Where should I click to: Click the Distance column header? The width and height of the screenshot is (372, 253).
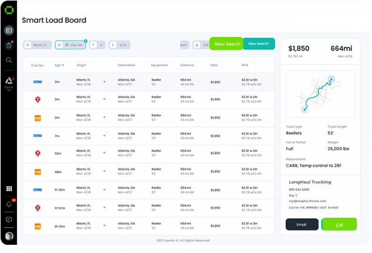(x=187, y=65)
